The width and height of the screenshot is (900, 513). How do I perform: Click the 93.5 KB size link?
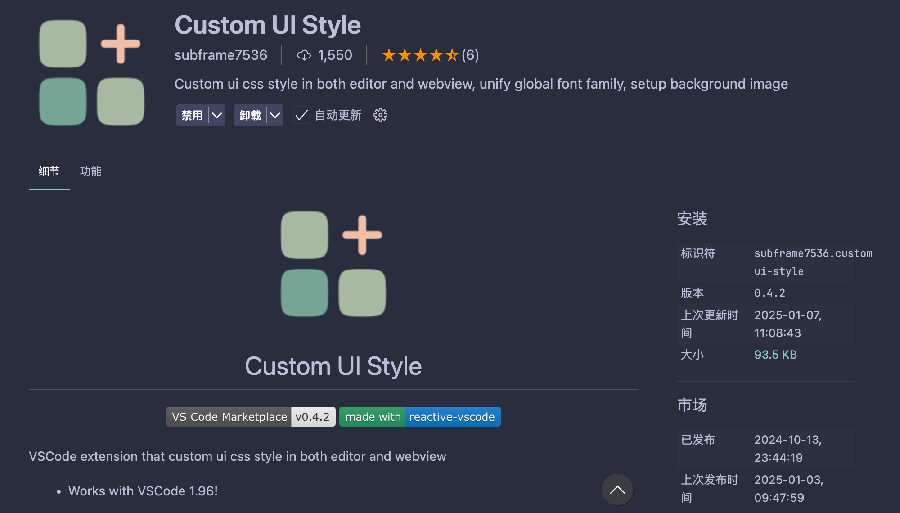pyautogui.click(x=775, y=355)
